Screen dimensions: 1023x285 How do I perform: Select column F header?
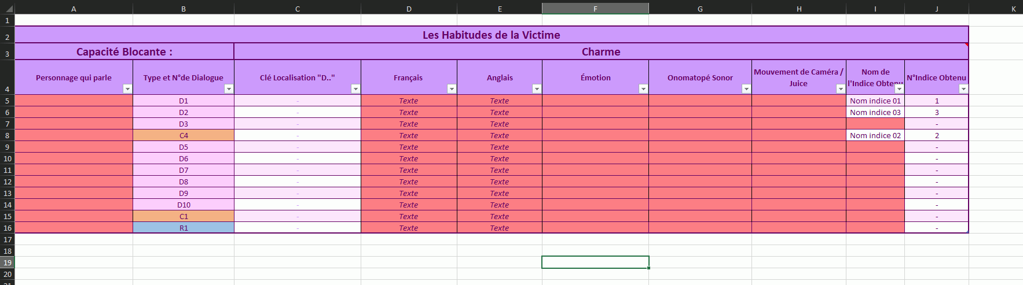click(595, 9)
